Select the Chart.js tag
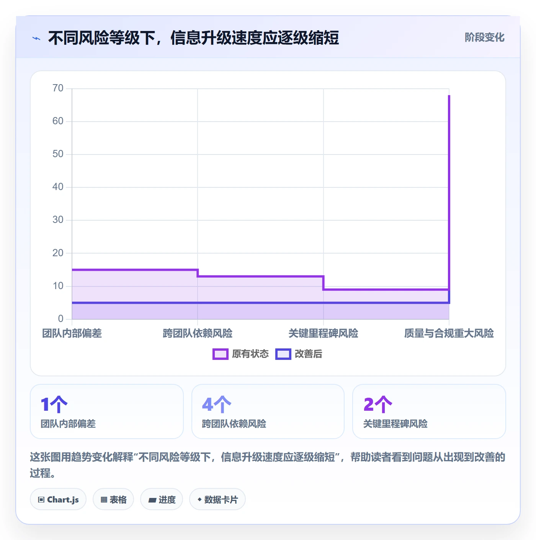The image size is (536, 540). point(58,499)
